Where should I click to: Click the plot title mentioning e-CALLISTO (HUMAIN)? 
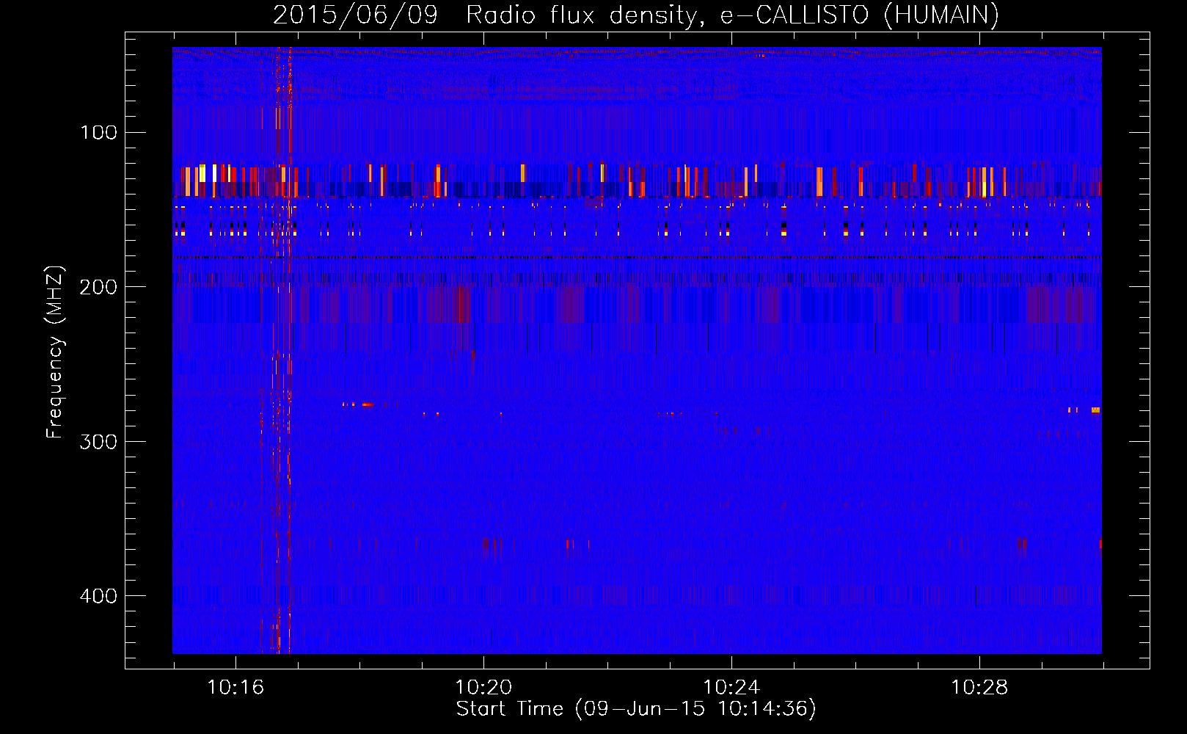coord(636,15)
